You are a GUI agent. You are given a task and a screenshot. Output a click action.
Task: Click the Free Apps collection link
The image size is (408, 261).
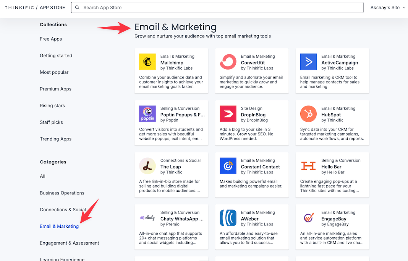click(x=50, y=39)
